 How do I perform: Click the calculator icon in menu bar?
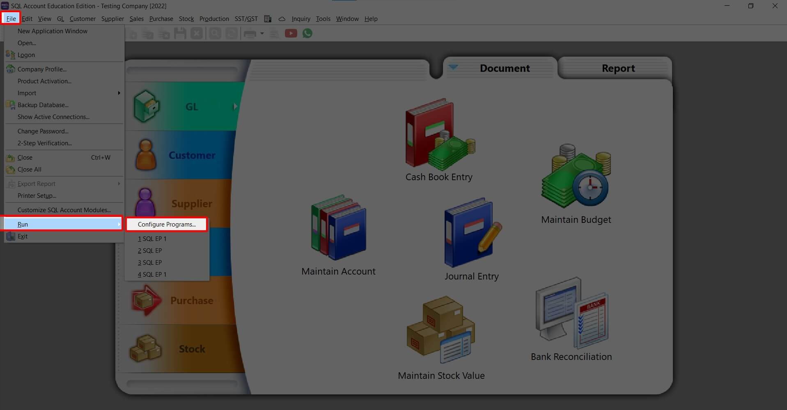point(268,19)
